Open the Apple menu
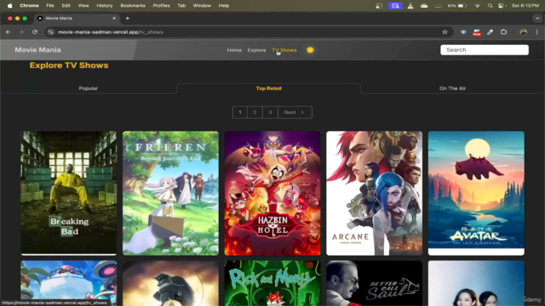 [9, 6]
